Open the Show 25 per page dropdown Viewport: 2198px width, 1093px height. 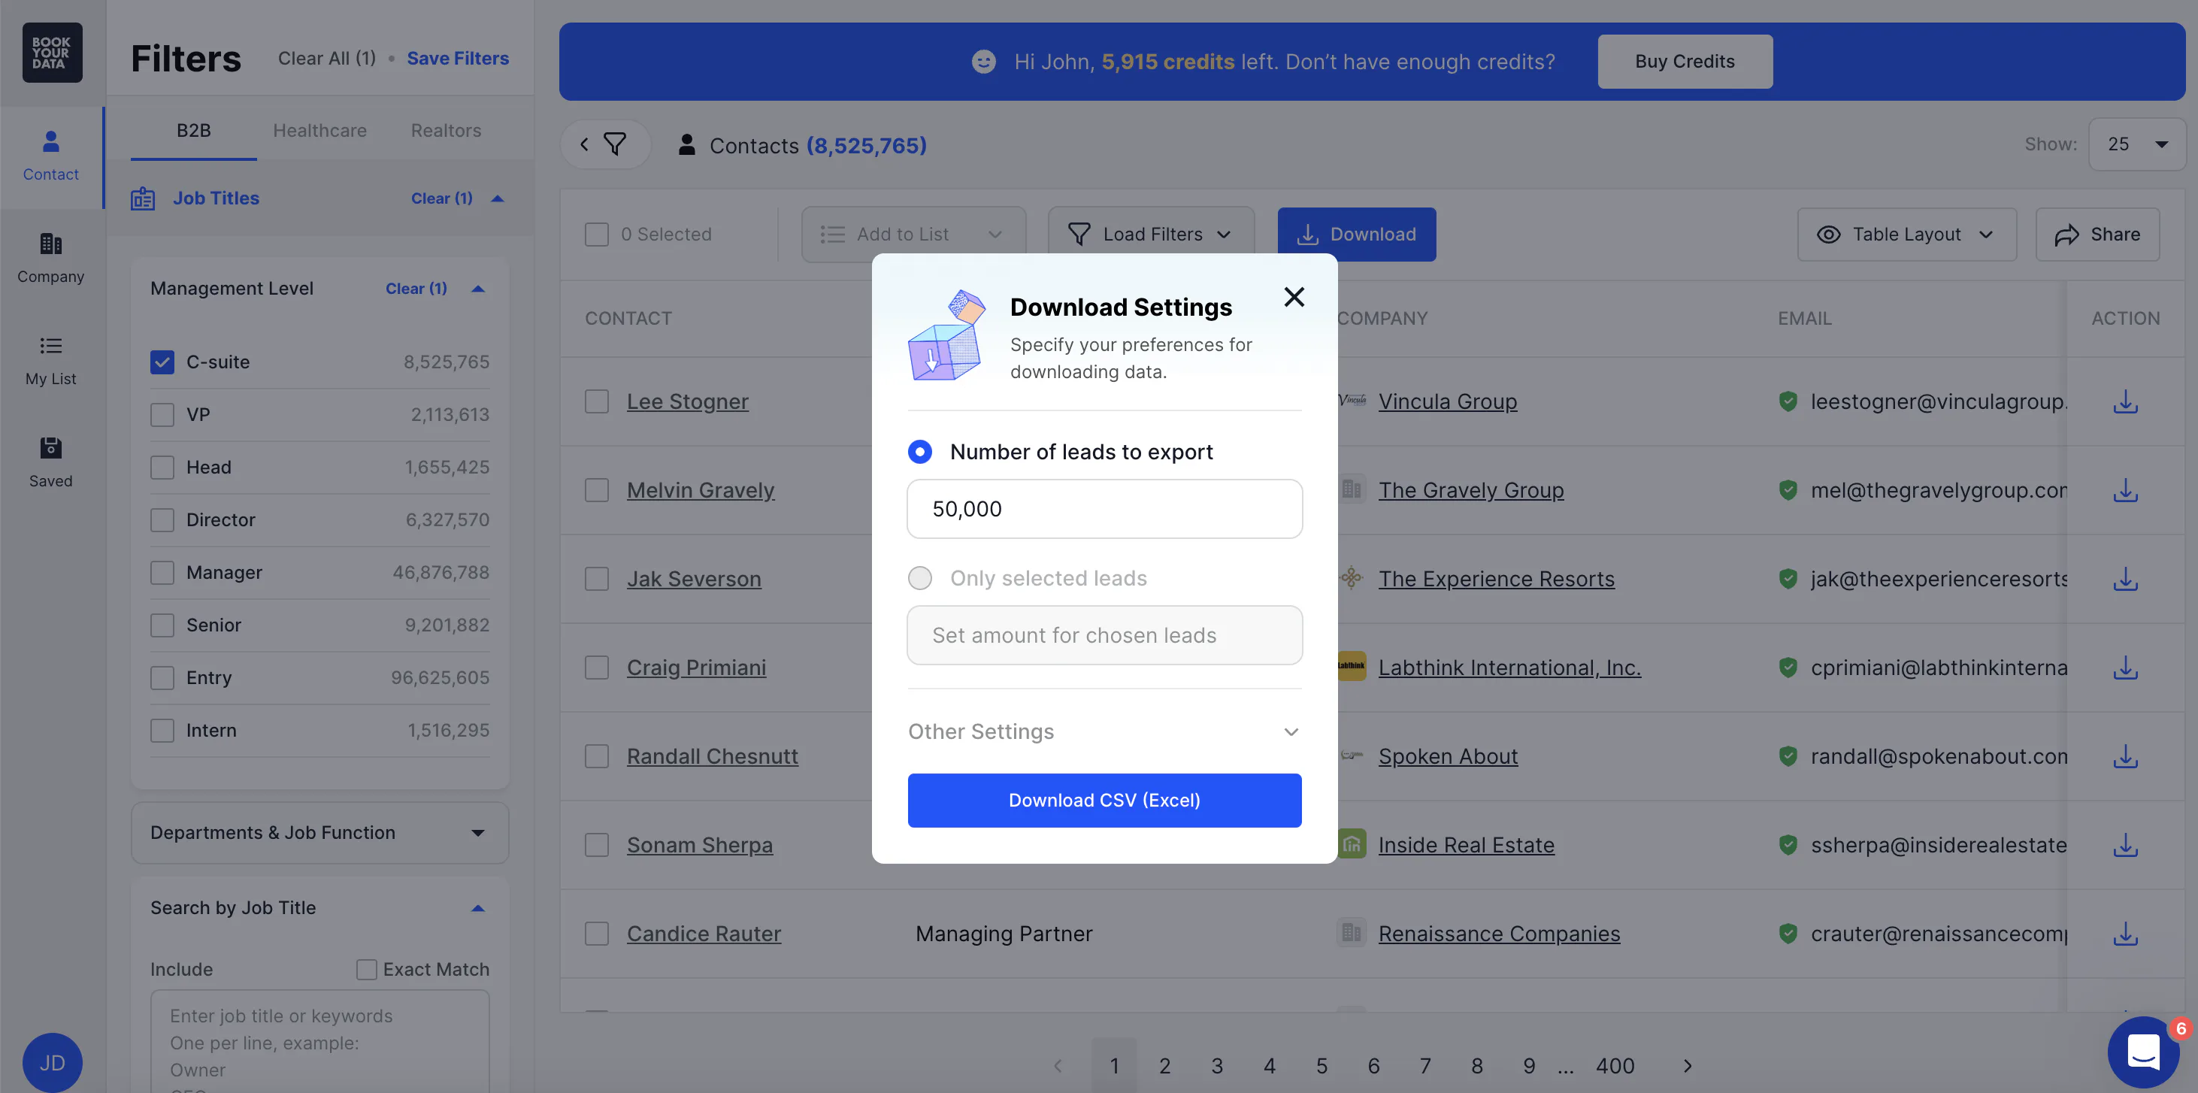coord(2136,144)
